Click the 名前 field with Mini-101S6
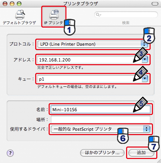This screenshot has width=161, height=163. click(101, 110)
